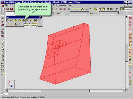Click the Rotation icon in the Edit toolbar
Viewport: 133px width, 99px height.
(12, 20)
